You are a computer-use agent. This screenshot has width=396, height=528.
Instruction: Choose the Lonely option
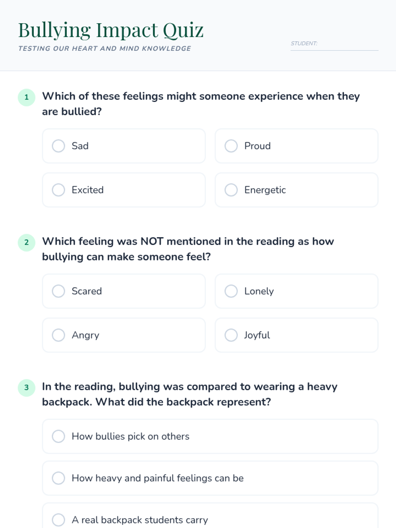(231, 291)
